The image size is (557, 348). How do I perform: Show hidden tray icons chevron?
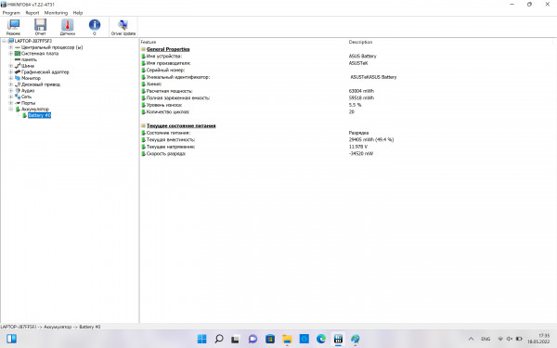pyautogui.click(x=471, y=339)
